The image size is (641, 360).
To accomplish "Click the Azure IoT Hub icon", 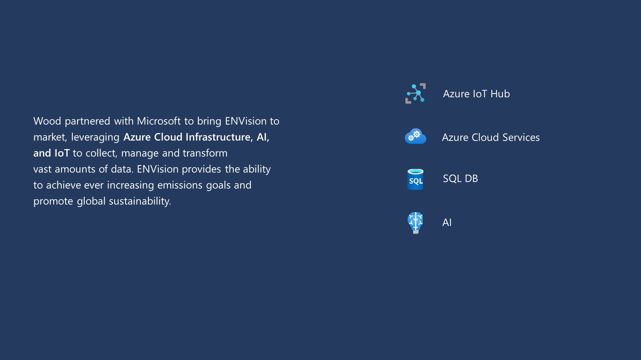I will (x=415, y=94).
